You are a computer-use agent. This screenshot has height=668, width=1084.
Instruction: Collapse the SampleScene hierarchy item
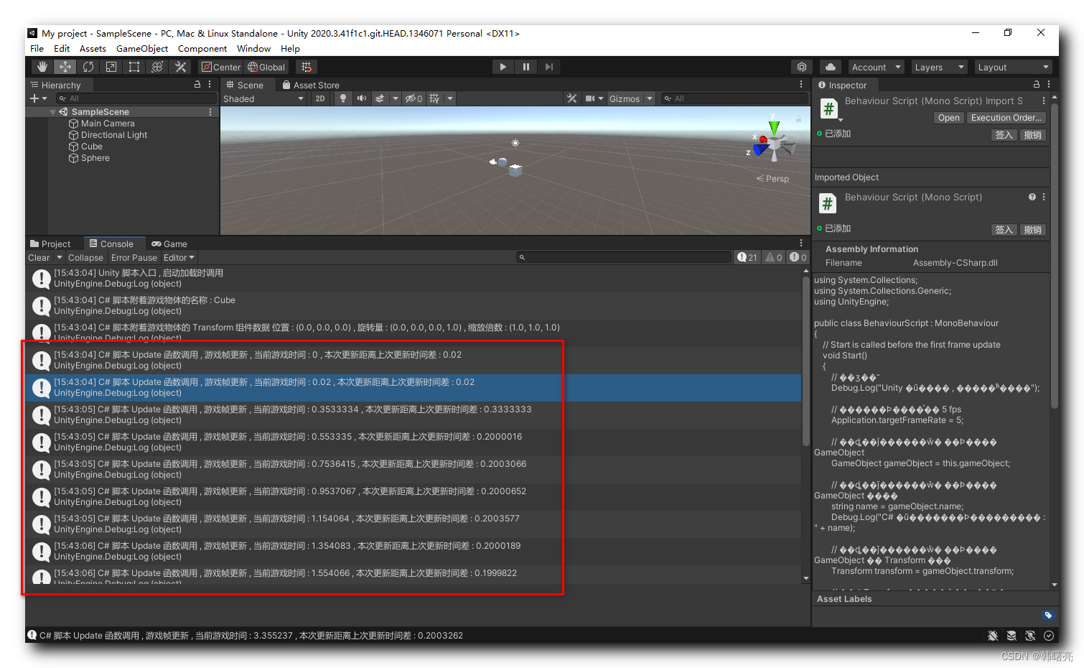click(52, 111)
